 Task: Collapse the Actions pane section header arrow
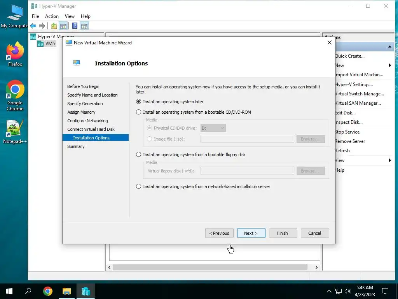click(389, 47)
